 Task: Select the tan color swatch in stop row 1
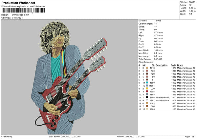pos(147,68)
